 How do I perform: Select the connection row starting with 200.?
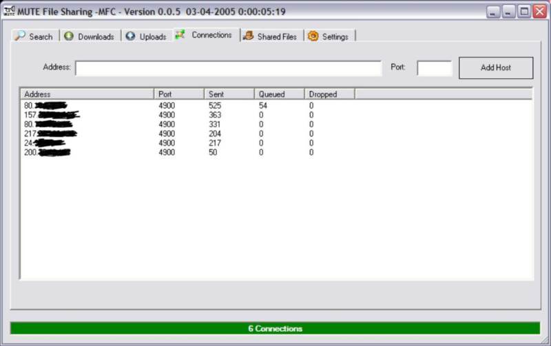point(276,152)
